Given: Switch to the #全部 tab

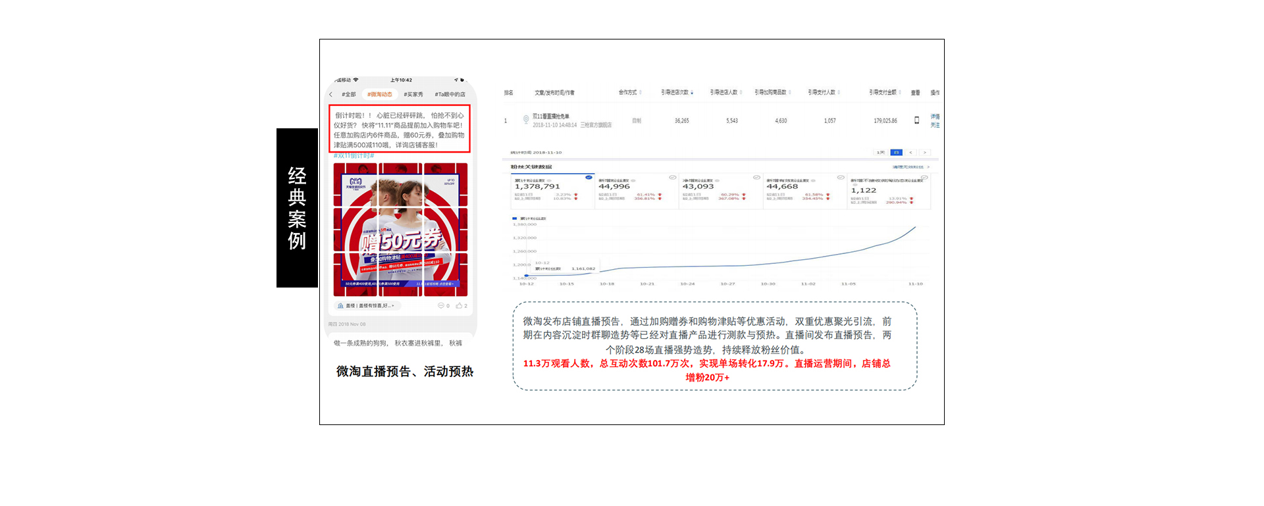Looking at the screenshot, I should pos(348,94).
